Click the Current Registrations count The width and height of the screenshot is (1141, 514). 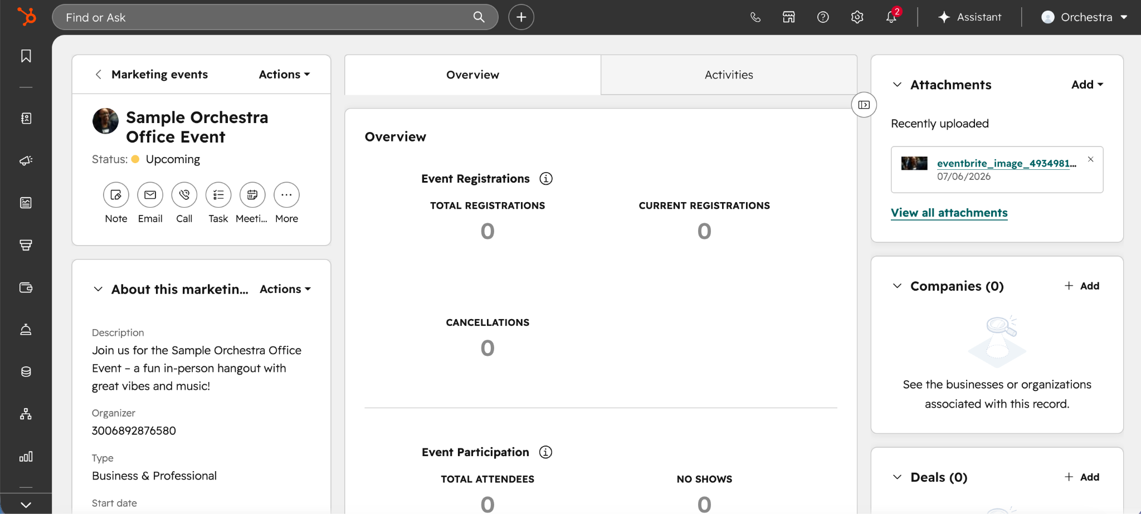coord(704,231)
